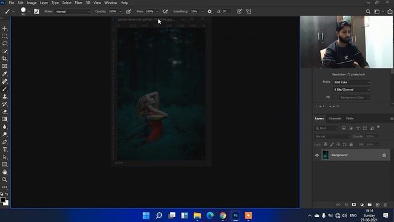Open the brush settings panel button
This screenshot has width=394, height=222.
(x=37, y=12)
